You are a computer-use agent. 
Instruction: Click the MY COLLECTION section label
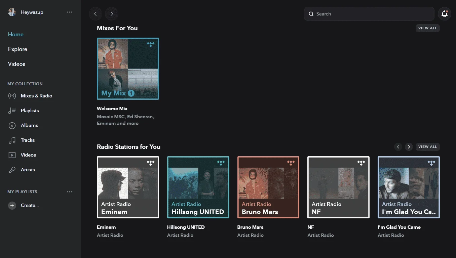pos(25,84)
